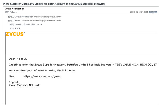Click the 大小 6 KB size line
Screen dimensions: 161x106
(15, 28)
